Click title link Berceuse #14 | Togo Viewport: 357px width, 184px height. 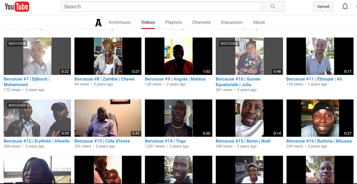(x=165, y=141)
